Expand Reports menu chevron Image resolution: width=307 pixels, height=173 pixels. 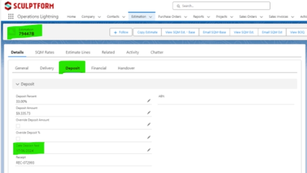[x=209, y=17]
